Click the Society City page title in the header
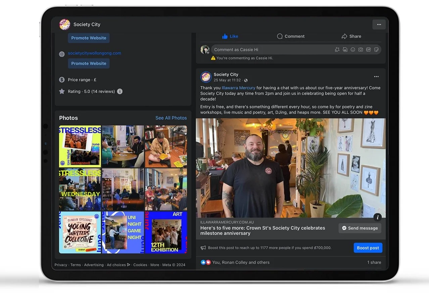This screenshot has width=429, height=300. pyautogui.click(x=87, y=24)
